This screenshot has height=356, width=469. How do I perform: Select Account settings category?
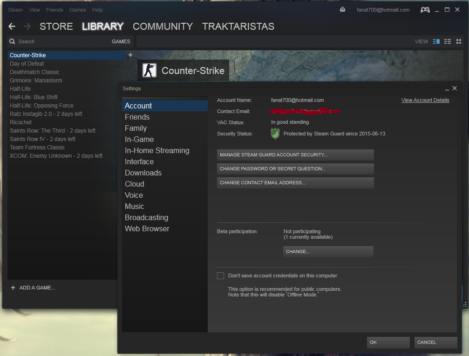coord(165,106)
